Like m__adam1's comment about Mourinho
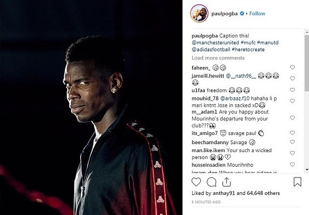This screenshot has height=215, width=309. coord(292,118)
